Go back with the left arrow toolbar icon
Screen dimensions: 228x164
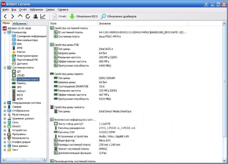[5, 16]
